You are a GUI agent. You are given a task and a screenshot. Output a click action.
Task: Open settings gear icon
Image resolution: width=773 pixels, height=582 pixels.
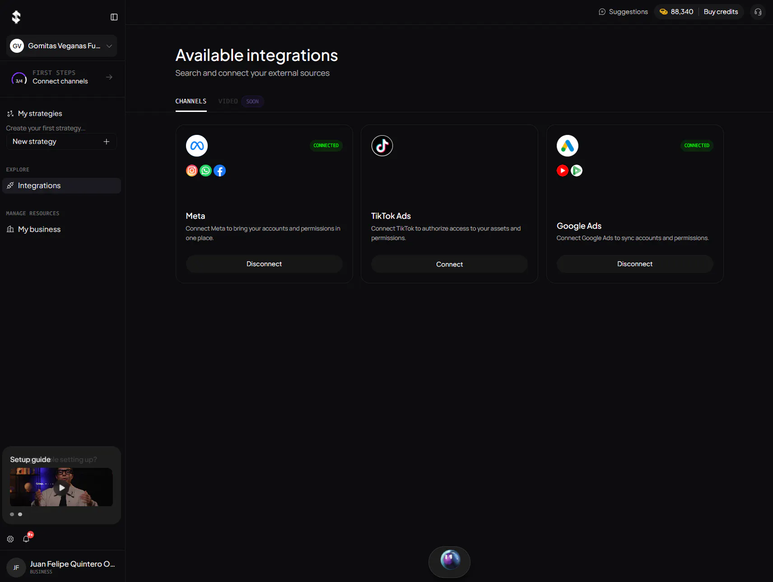(x=10, y=539)
